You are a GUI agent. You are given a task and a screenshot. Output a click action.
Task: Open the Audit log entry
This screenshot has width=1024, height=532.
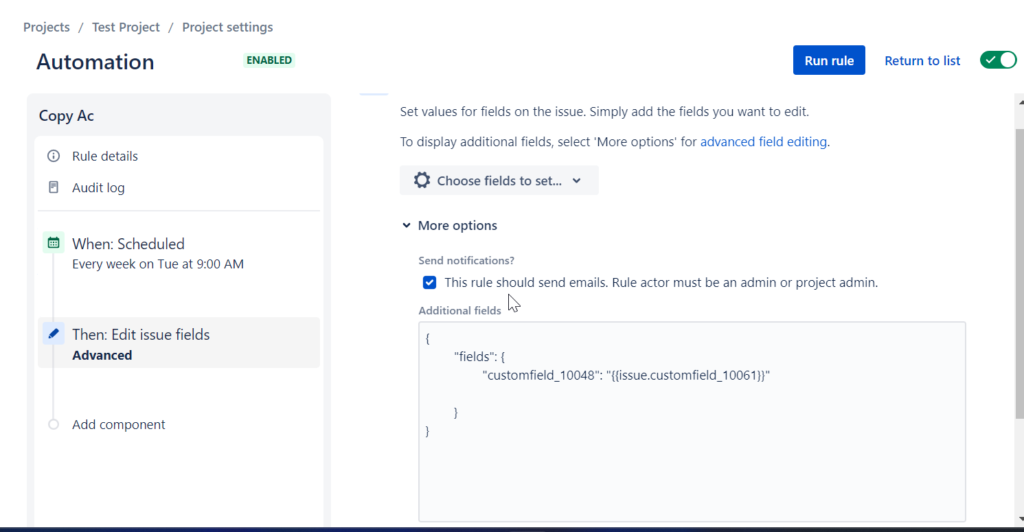click(98, 187)
